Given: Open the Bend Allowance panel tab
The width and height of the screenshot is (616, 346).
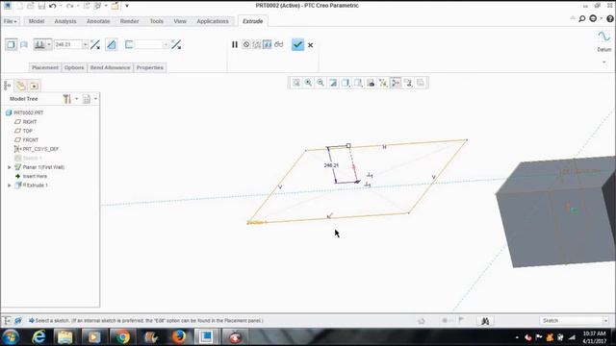Looking at the screenshot, I should coord(110,67).
